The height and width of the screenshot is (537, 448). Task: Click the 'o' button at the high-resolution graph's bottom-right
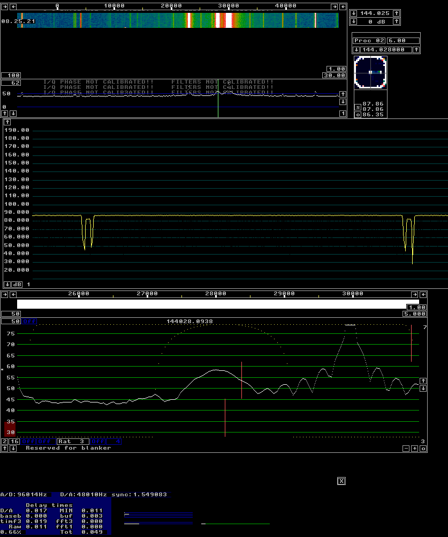point(423,448)
